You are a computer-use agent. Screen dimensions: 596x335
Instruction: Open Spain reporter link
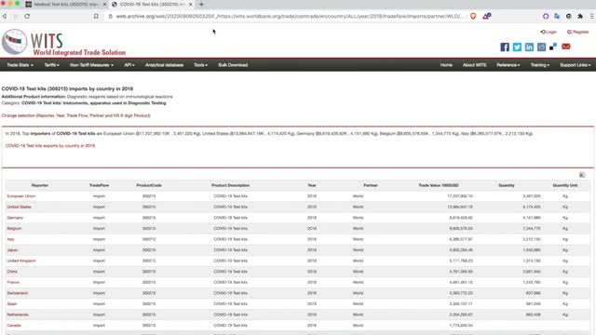tap(12, 304)
